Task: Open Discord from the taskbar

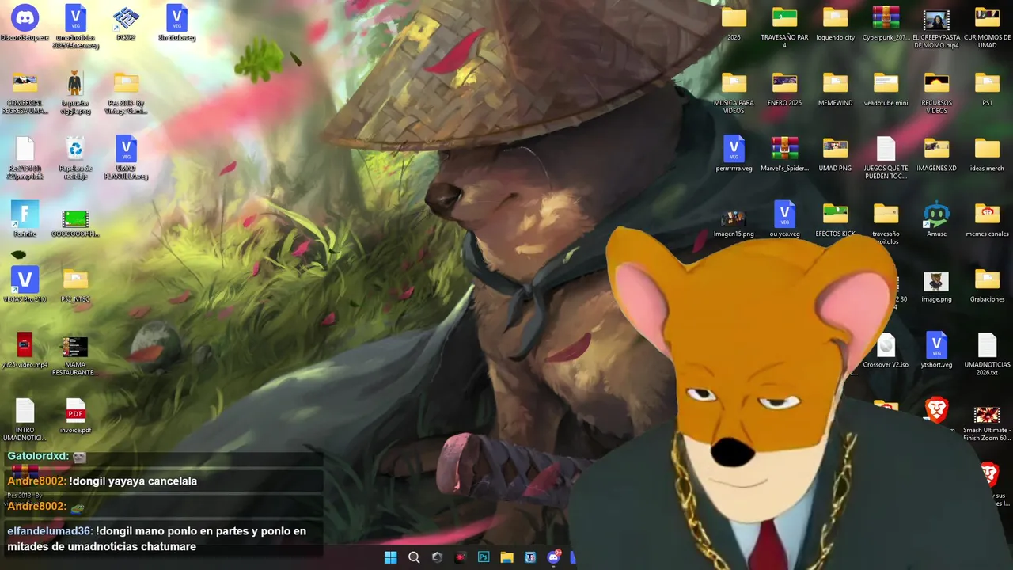Action: [x=553, y=557]
